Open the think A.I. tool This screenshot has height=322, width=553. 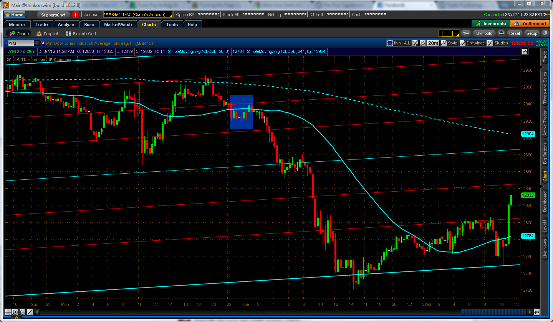[399, 43]
